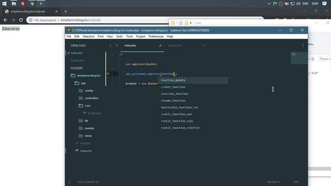Open the Preferences menu
Image resolution: width=331 pixels, height=186 pixels.
pos(156,37)
